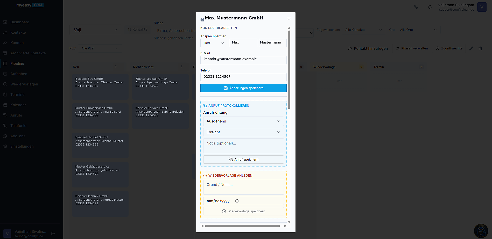This screenshot has height=239, width=492.
Task: Open the Vaji pipeline selector dropdown
Action: (x=95, y=30)
